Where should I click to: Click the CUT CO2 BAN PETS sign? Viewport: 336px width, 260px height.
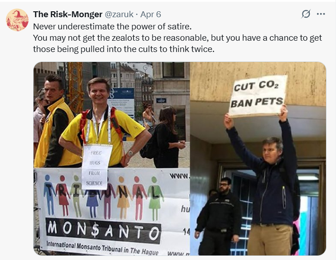258,96
